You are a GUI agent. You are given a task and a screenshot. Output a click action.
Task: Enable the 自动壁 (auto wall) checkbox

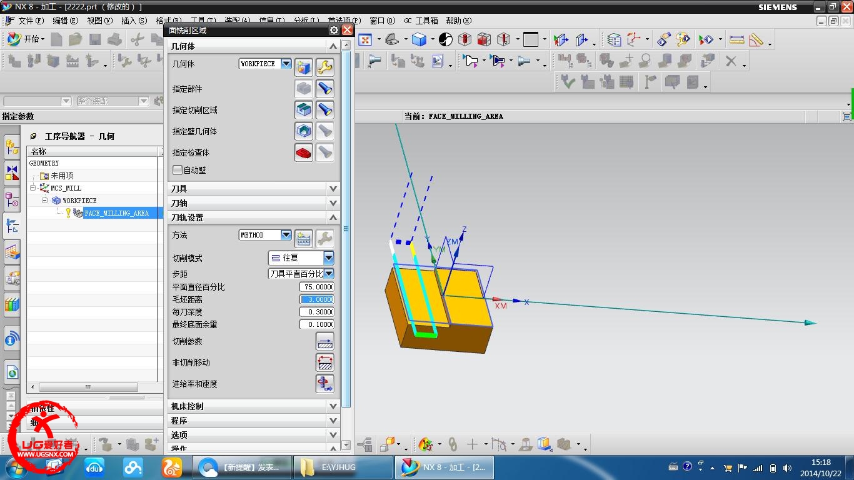(178, 170)
